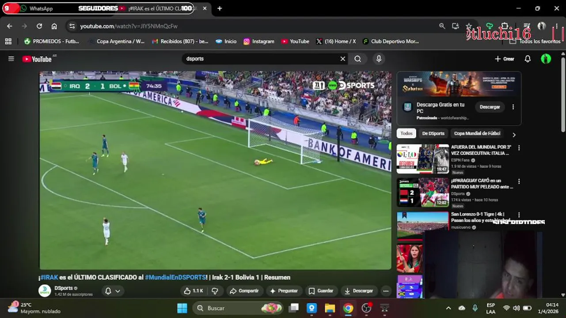Click the address bar URL

129,26
